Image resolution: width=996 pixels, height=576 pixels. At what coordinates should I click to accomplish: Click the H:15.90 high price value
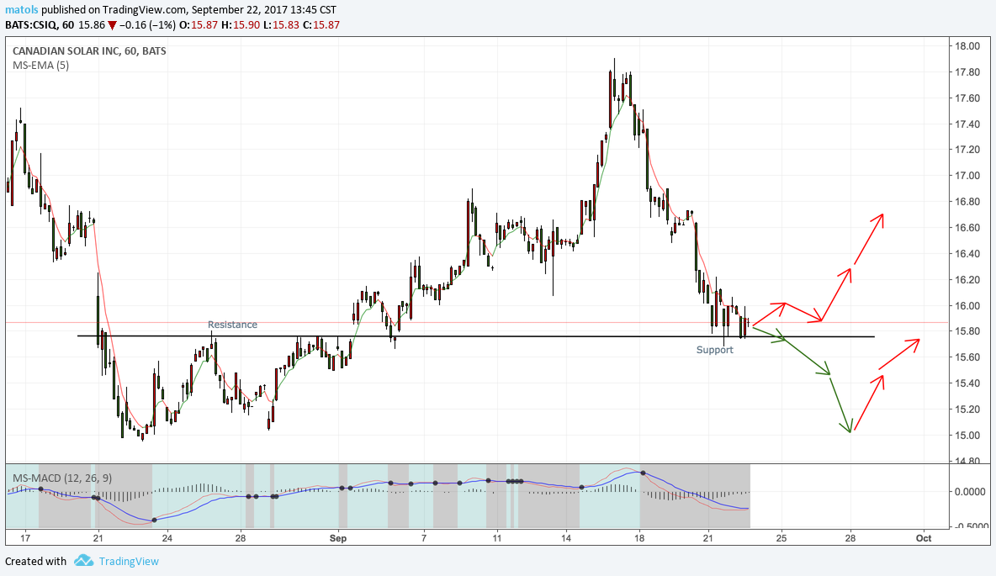click(241, 25)
